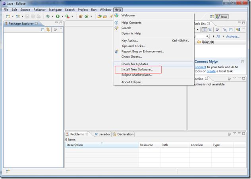Image resolution: width=251 pixels, height=179 pixels.
Task: Select the Problems tab
Action: (x=77, y=134)
